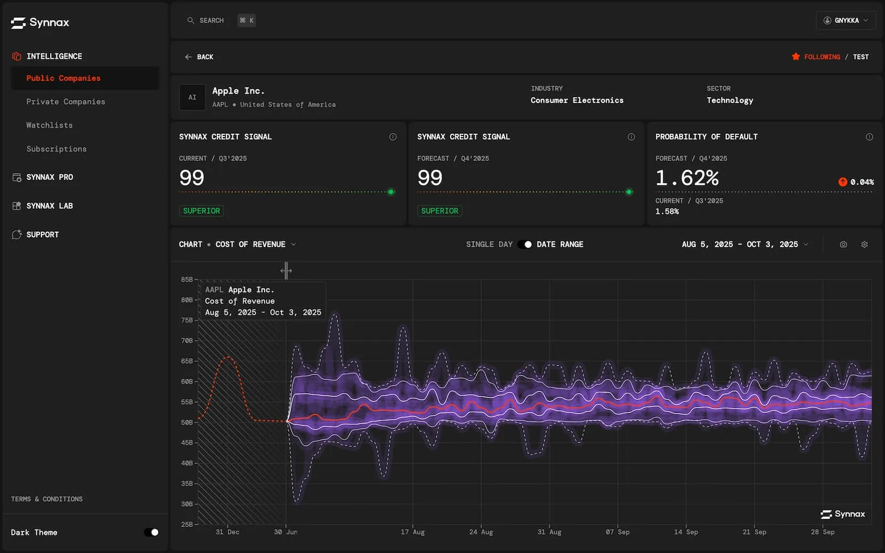Open the Aug 5 – Oct 3 date range dropdown
885x553 pixels.
tap(745, 244)
